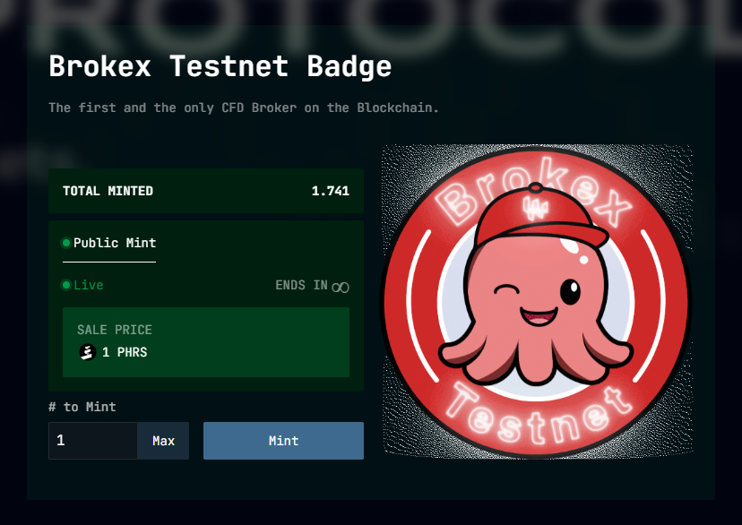Image resolution: width=742 pixels, height=525 pixels.
Task: Open the Brokex Testnet octopus badge image
Action: tap(537, 301)
